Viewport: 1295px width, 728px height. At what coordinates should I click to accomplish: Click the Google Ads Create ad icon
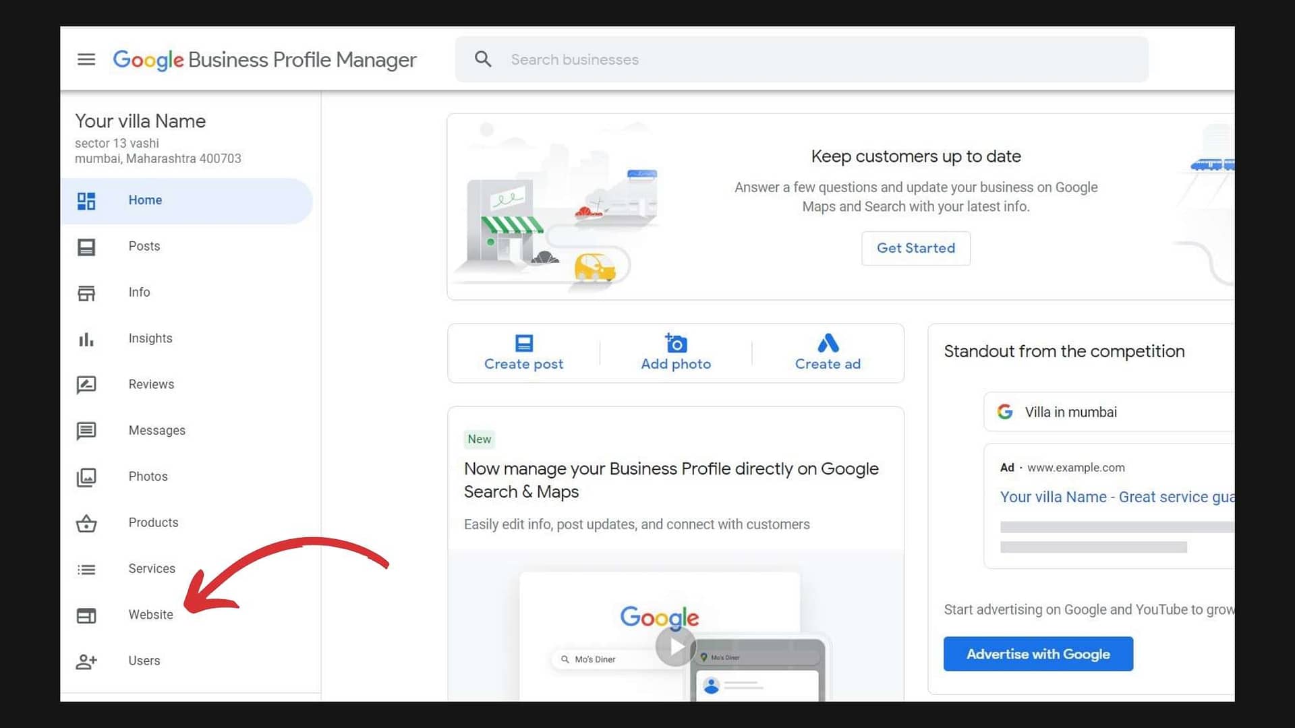coord(828,343)
